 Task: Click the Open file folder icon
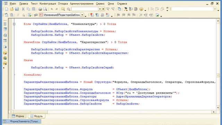pos(12,9)
